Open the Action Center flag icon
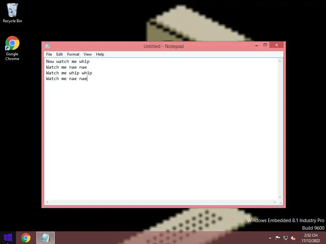Image resolution: width=326 pixels, height=244 pixels. (x=278, y=238)
